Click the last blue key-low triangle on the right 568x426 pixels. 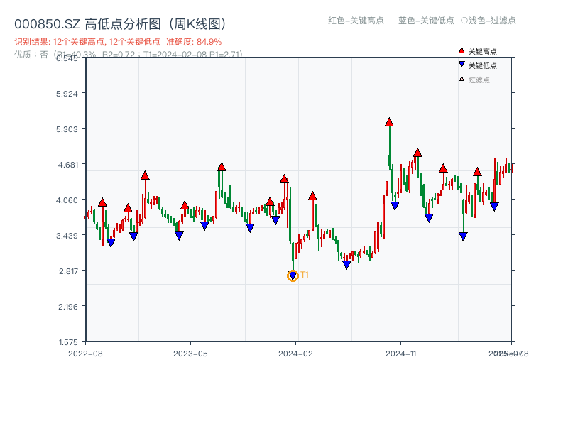point(494,207)
